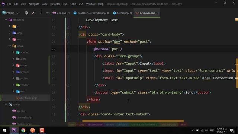Click the div.card-body breadcrumb
The height and width of the screenshot is (134, 238).
169,125
